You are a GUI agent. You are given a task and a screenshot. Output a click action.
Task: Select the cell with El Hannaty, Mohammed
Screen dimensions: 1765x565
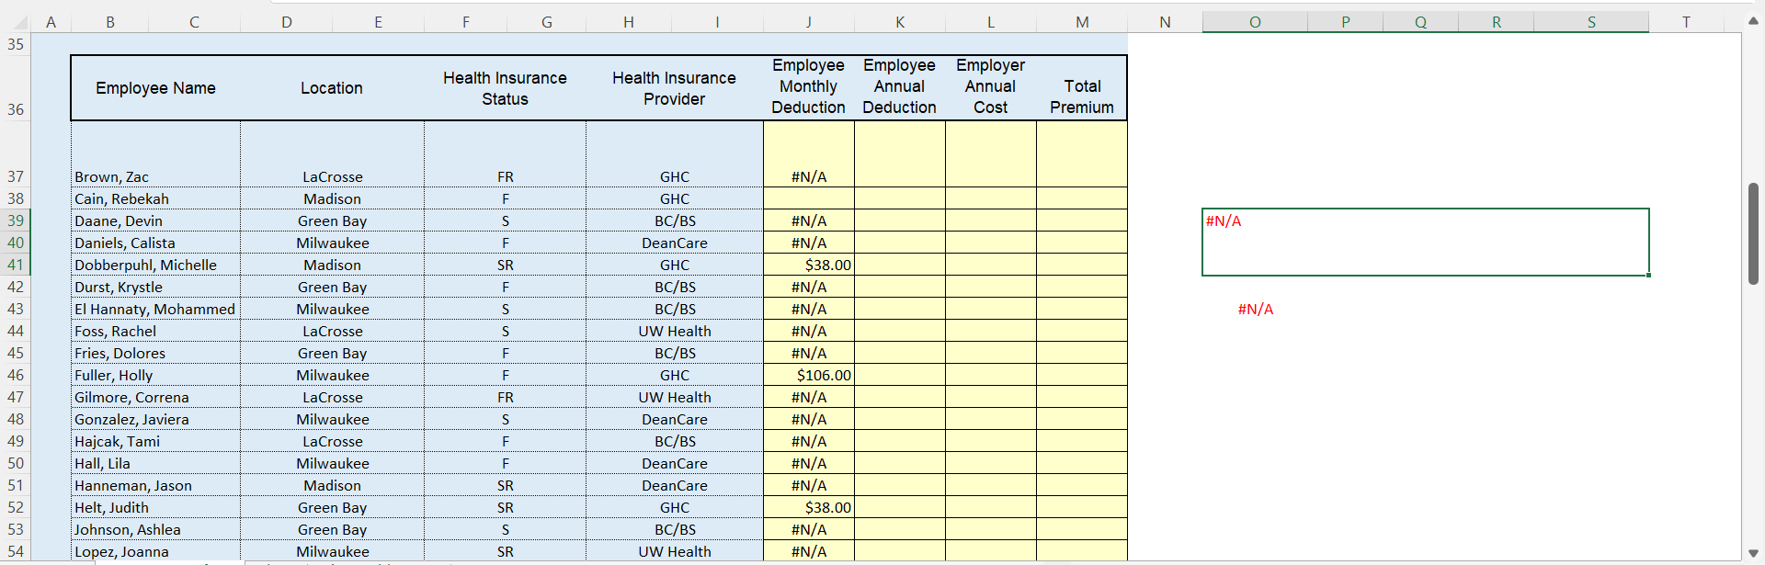(x=155, y=309)
